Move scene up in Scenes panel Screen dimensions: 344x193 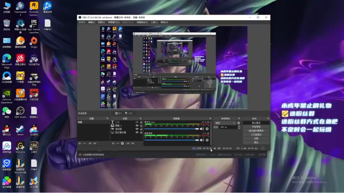point(90,143)
